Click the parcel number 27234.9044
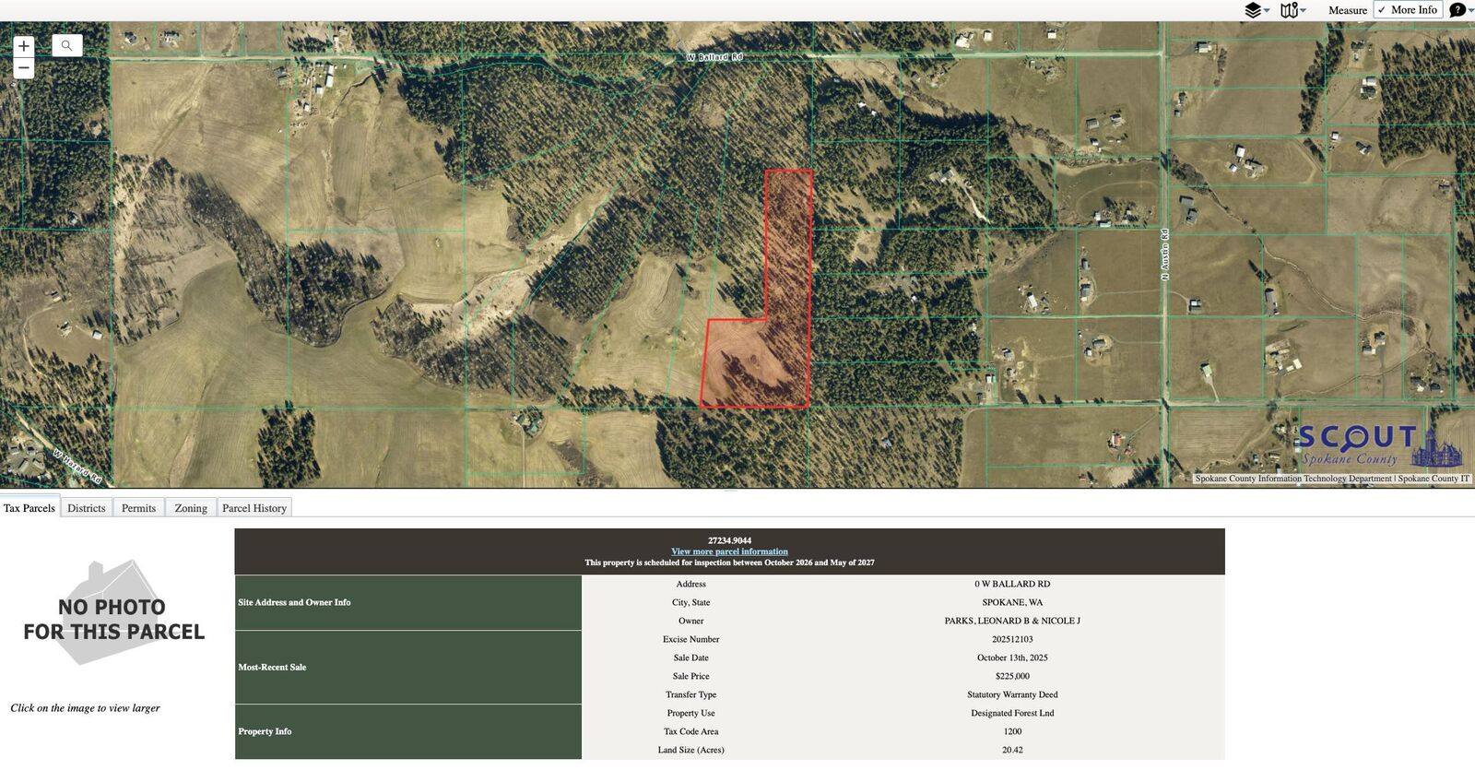 tap(729, 540)
